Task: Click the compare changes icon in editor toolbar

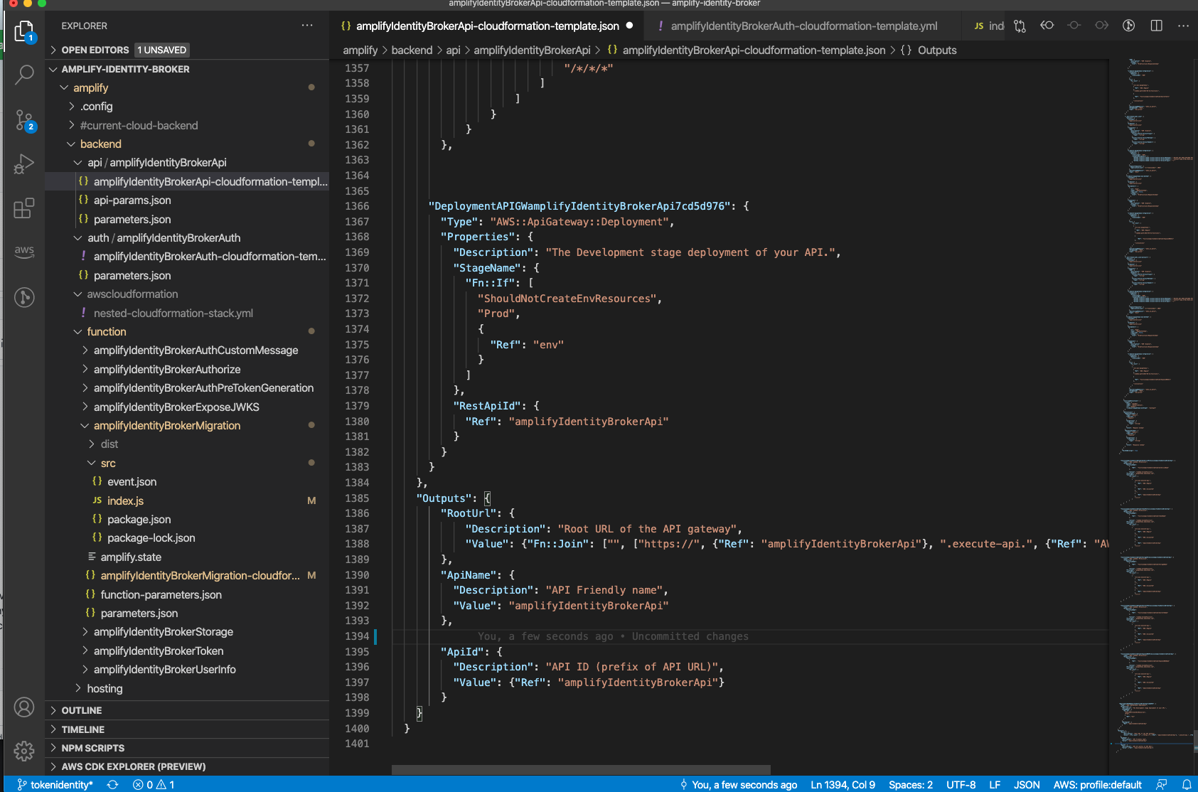Action: point(1020,26)
